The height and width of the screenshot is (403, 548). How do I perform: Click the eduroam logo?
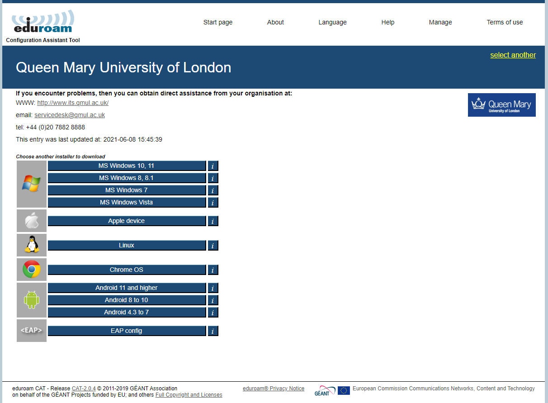click(43, 23)
